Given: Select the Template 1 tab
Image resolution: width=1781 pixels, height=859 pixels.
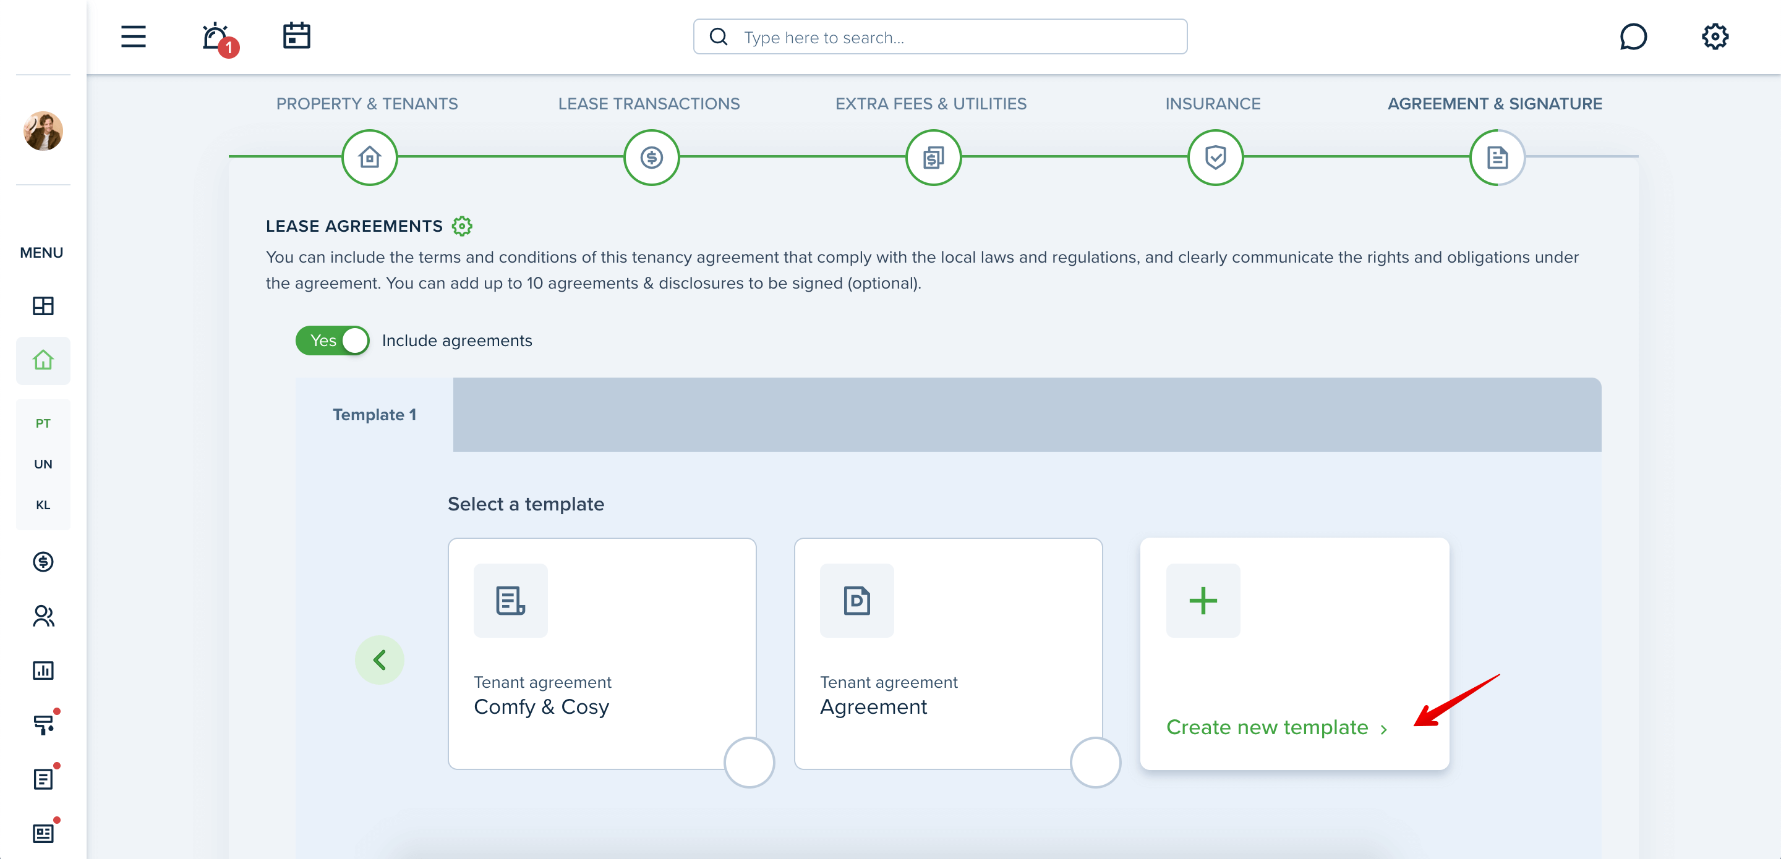Looking at the screenshot, I should pyautogui.click(x=375, y=415).
